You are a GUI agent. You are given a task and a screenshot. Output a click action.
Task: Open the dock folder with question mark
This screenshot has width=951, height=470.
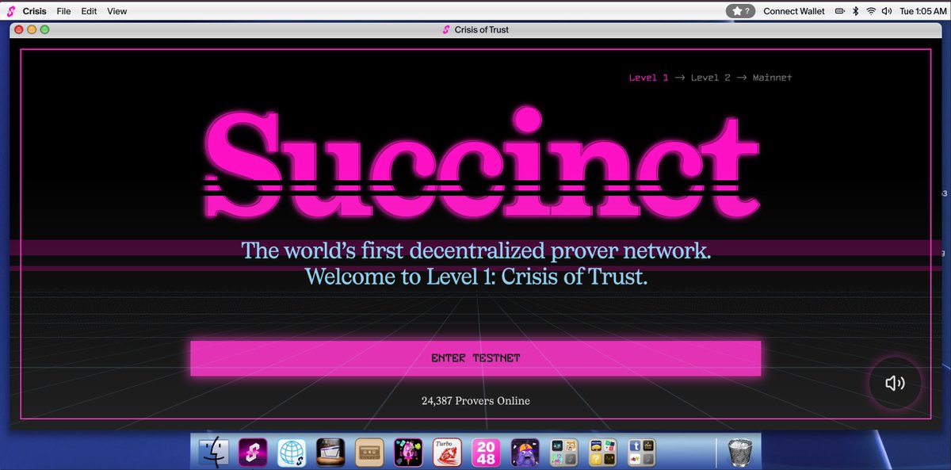[x=602, y=452]
